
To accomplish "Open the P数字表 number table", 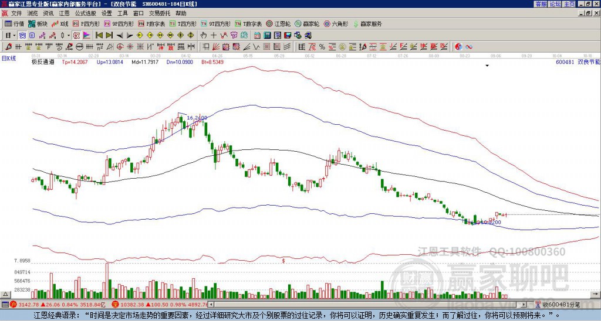I will (151, 23).
